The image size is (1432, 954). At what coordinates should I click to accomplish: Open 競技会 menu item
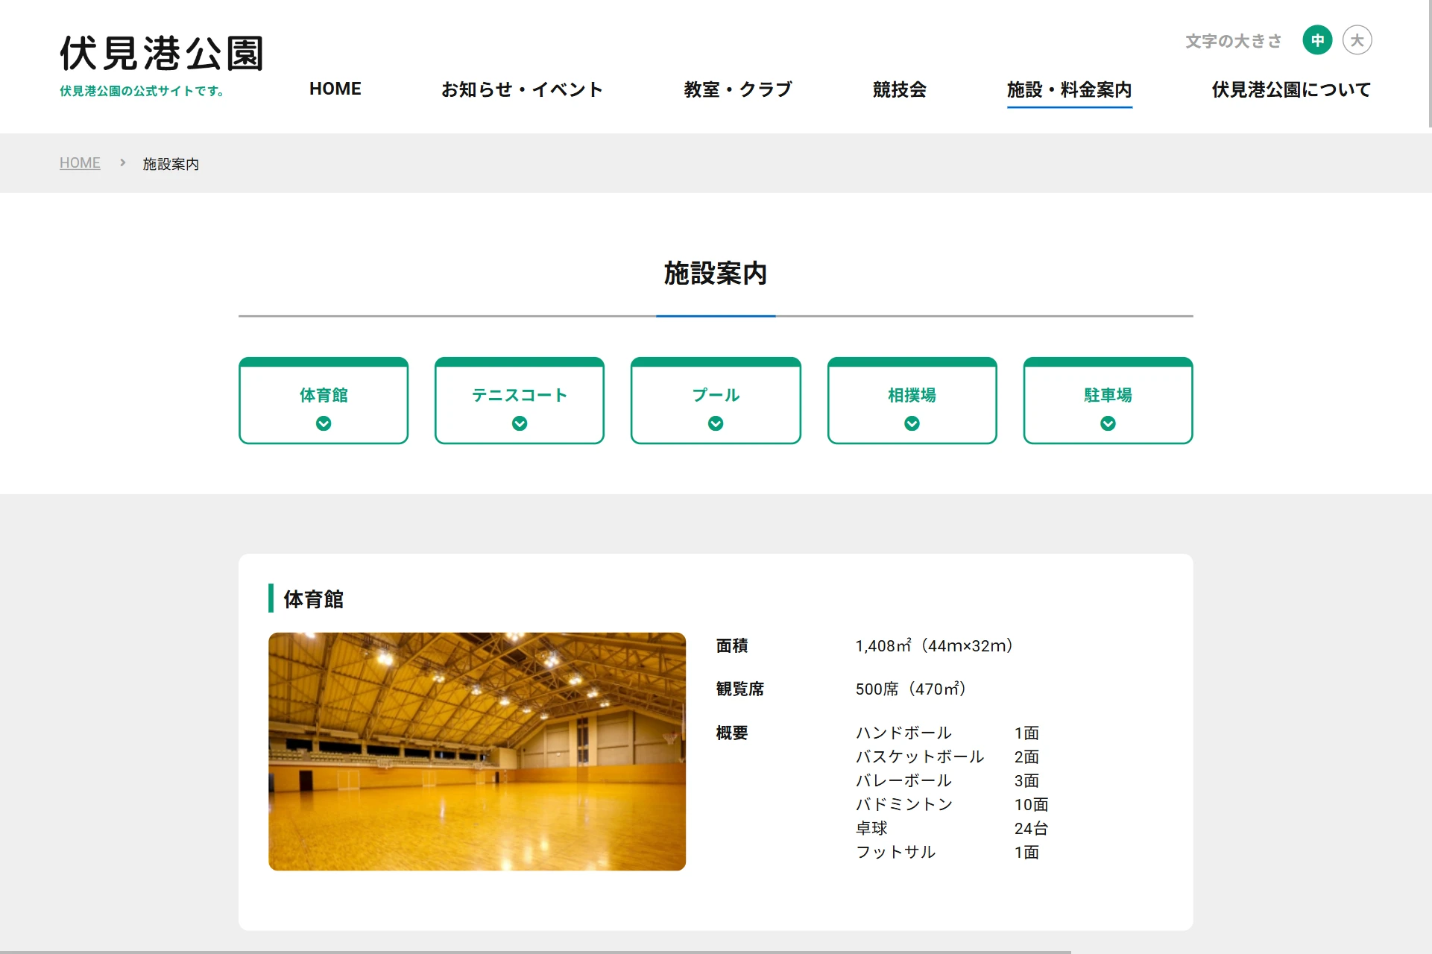(x=899, y=89)
